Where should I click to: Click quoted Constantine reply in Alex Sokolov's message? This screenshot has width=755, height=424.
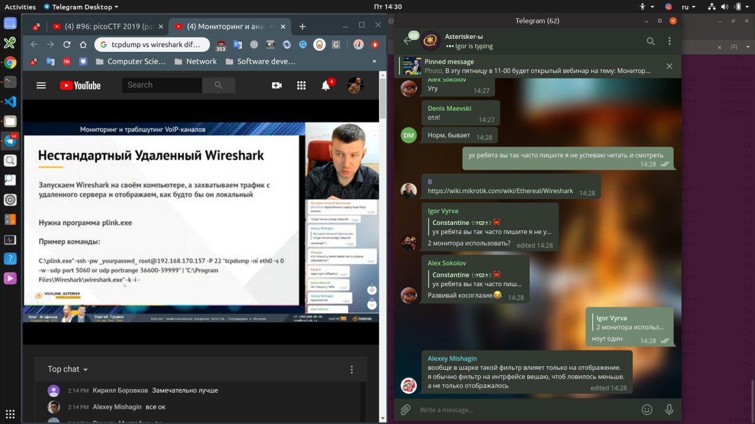[475, 279]
